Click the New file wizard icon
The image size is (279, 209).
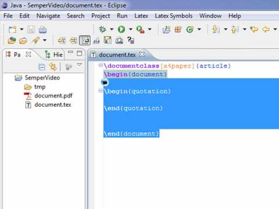click(x=13, y=30)
